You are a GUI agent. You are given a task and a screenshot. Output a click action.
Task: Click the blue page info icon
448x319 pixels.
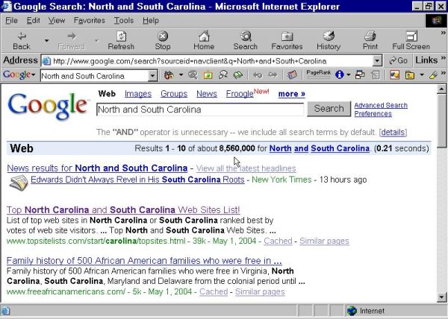340,75
